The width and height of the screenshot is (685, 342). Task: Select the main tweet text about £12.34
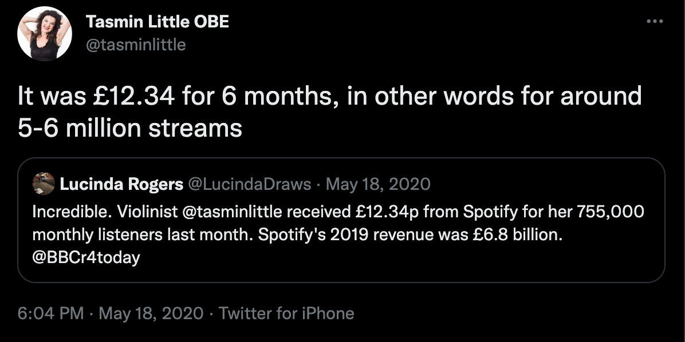(x=330, y=112)
